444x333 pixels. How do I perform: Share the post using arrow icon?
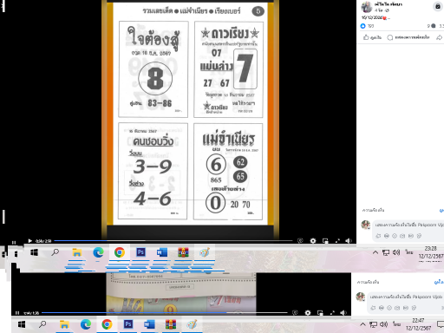pos(440,37)
